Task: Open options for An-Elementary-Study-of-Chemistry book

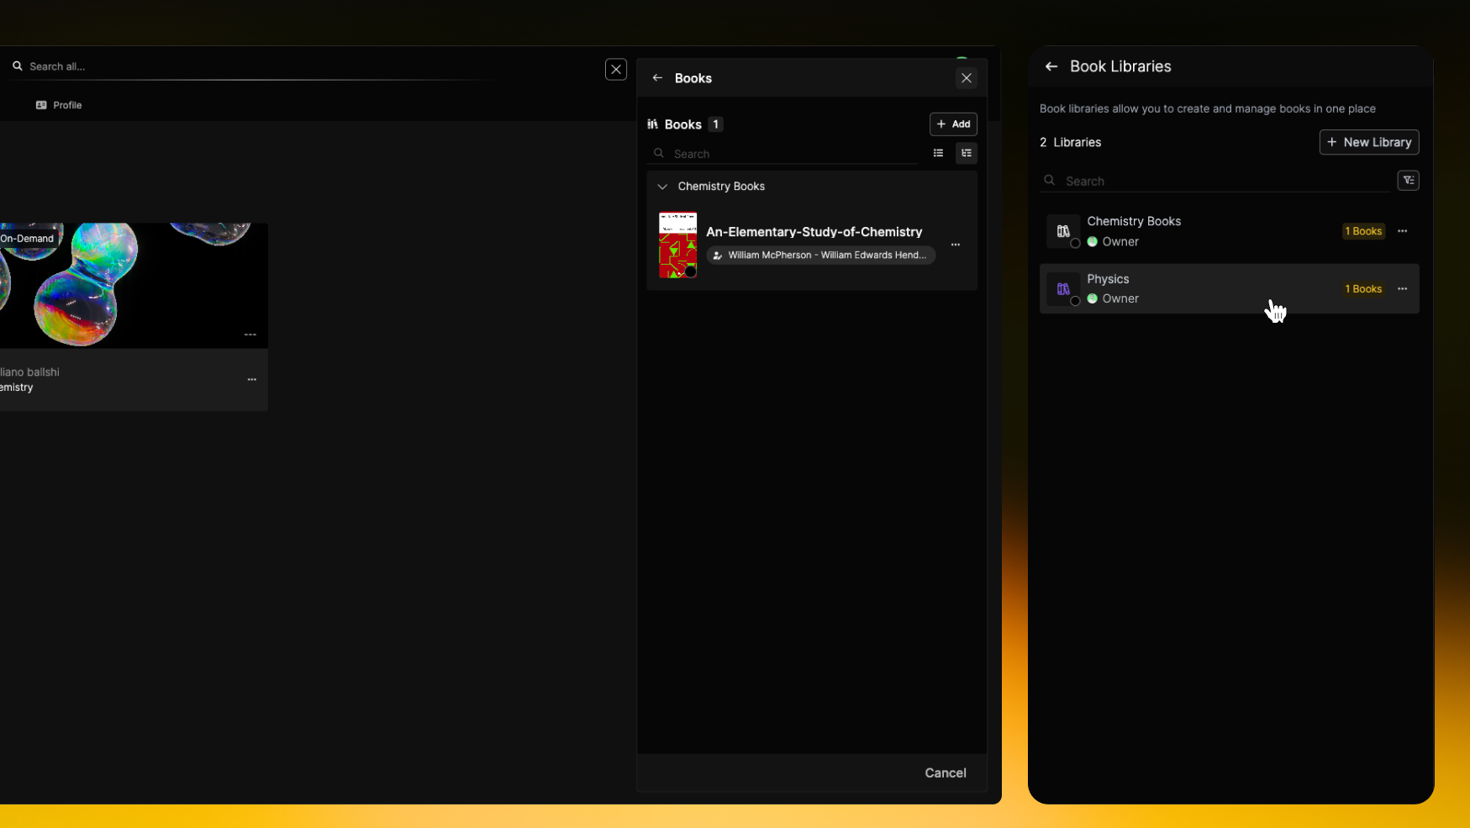Action: [955, 245]
